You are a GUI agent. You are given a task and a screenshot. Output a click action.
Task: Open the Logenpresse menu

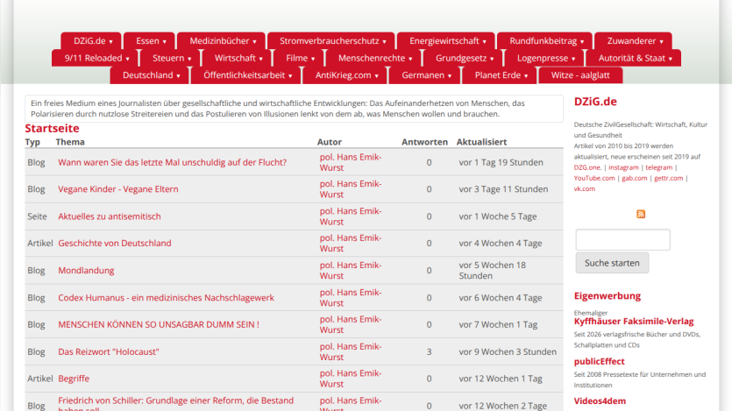(546, 59)
